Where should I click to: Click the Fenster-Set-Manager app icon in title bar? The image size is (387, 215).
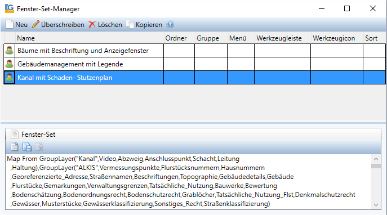(x=10, y=8)
